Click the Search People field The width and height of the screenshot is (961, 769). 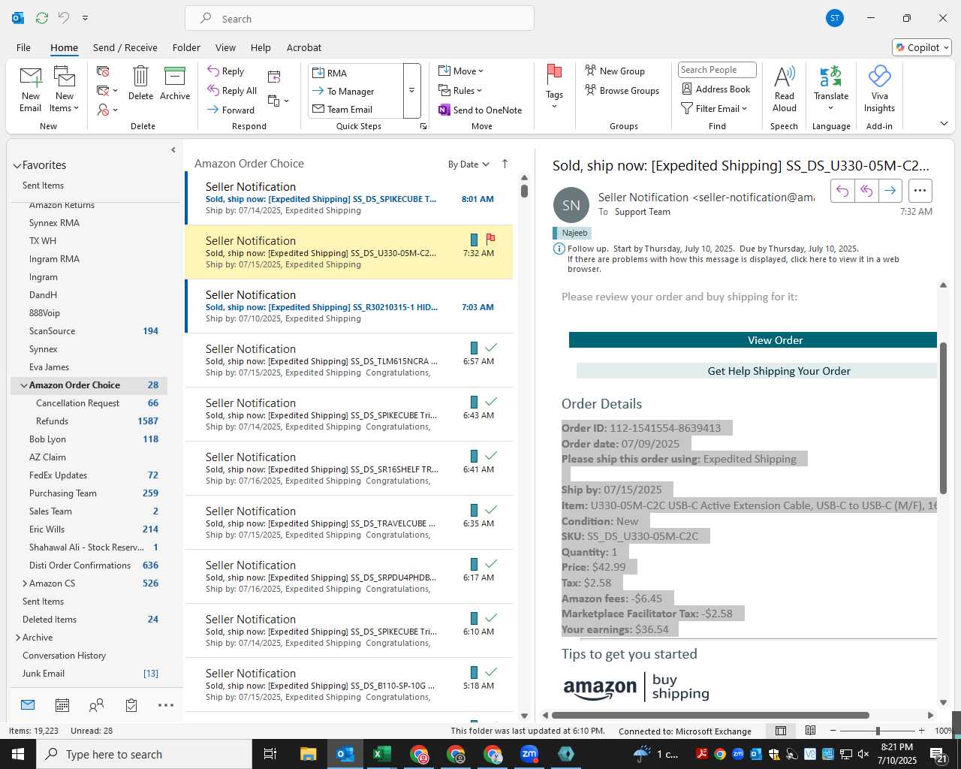click(717, 70)
